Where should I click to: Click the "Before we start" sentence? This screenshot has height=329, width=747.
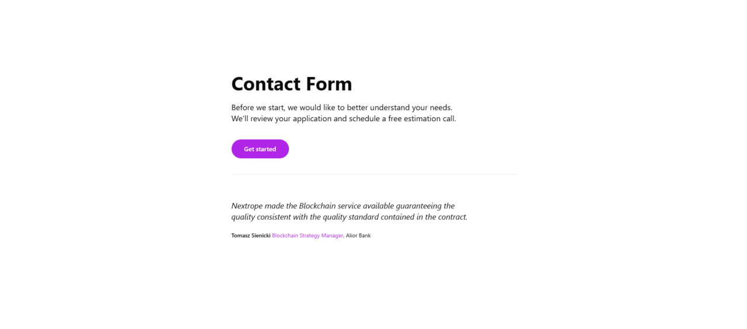tap(341, 108)
